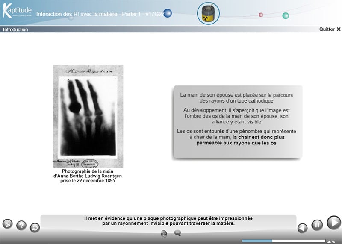Open the notes/document menu icon
The height and width of the screenshot is (244, 342).
[x=7, y=223]
